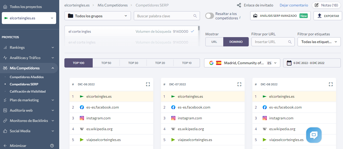Click es-es.facebook.com in DIC-06 column
Viewport: 343px width, 149px height.
click(102, 107)
